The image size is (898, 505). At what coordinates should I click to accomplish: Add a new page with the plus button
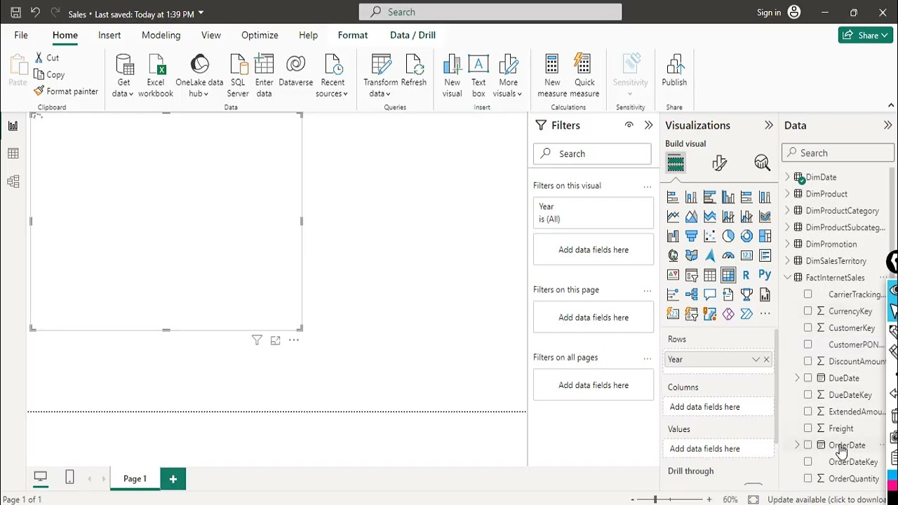tap(173, 478)
